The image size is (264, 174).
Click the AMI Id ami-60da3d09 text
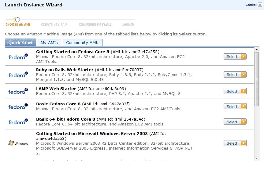(102, 89)
